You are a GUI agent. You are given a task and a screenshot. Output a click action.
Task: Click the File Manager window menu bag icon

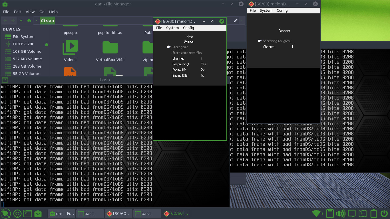click(5, 4)
